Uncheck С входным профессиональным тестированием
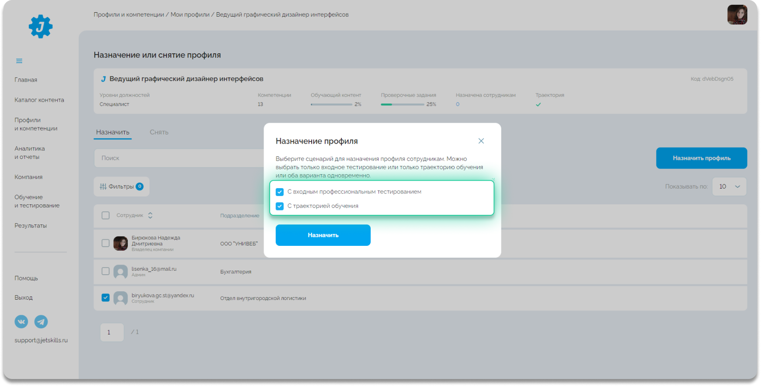The image size is (761, 386). (280, 192)
